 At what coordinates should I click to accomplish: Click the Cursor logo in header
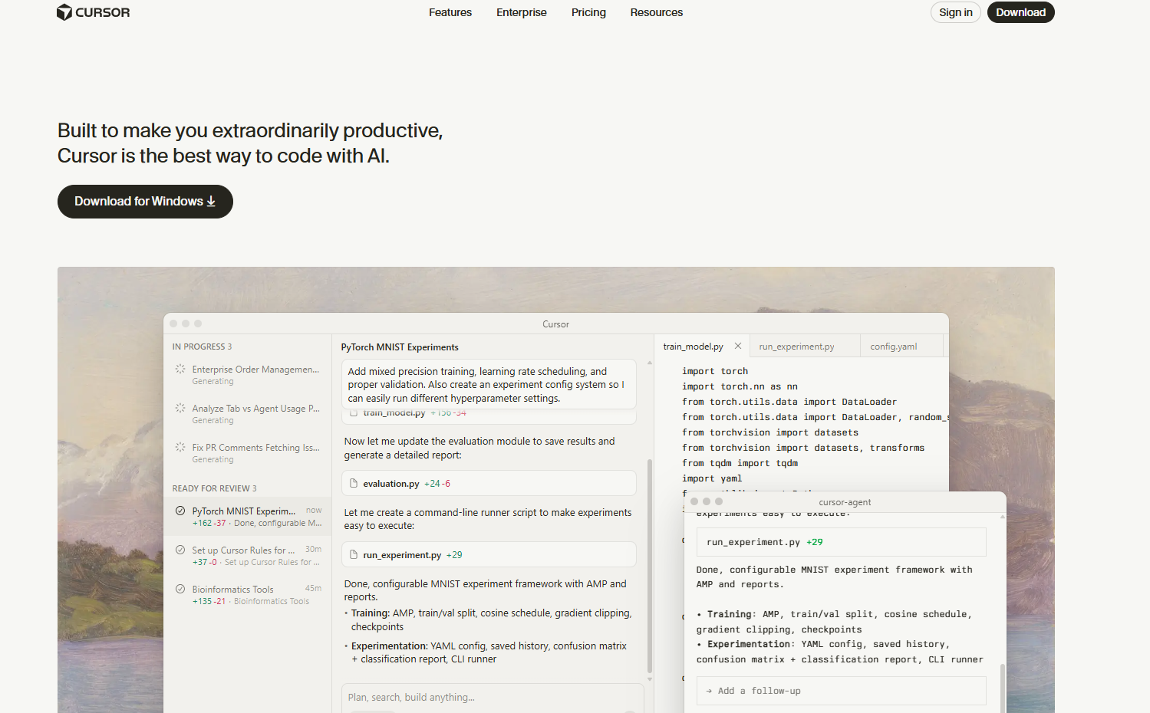click(x=93, y=12)
